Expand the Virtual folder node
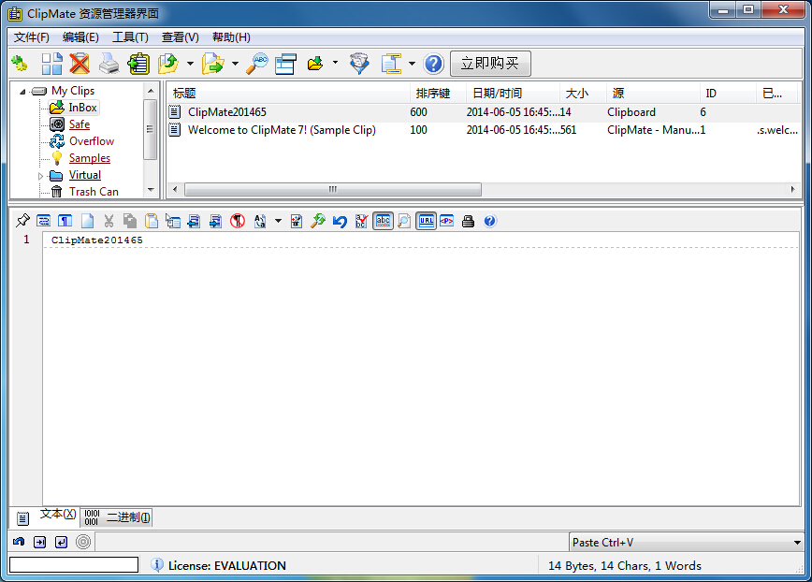 pyautogui.click(x=40, y=174)
